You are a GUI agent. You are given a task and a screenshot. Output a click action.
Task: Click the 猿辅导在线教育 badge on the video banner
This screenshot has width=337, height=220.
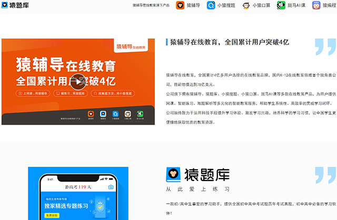click(x=131, y=46)
